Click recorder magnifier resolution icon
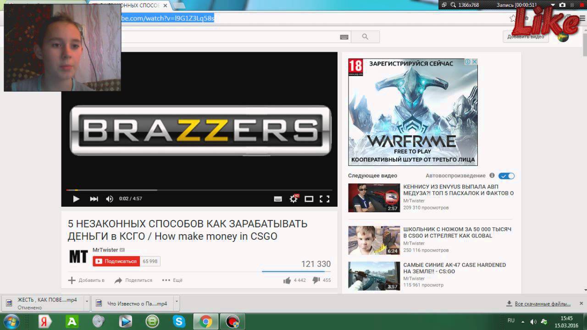The height and width of the screenshot is (330, 587). point(453,5)
